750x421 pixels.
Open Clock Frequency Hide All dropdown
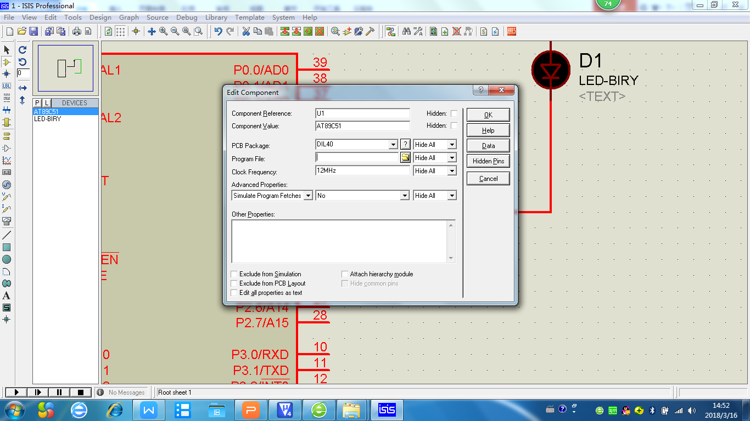[452, 171]
